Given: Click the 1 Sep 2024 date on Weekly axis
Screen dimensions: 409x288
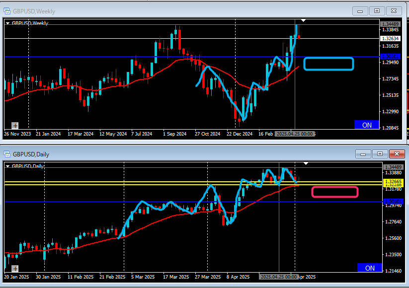Looking at the screenshot, I should [x=175, y=134].
